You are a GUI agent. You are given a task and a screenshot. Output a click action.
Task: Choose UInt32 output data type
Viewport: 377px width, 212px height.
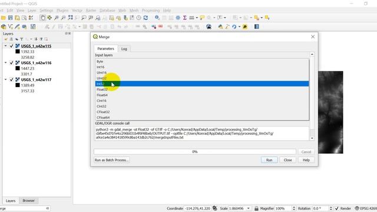coord(202,78)
